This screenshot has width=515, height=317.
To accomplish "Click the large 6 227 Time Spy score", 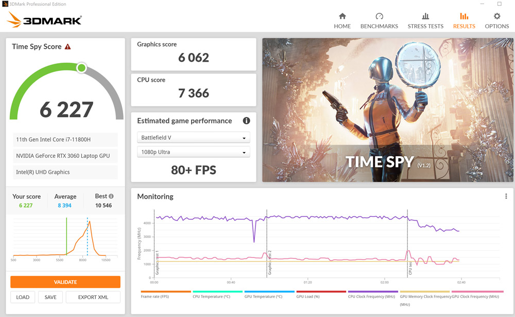I will click(66, 109).
